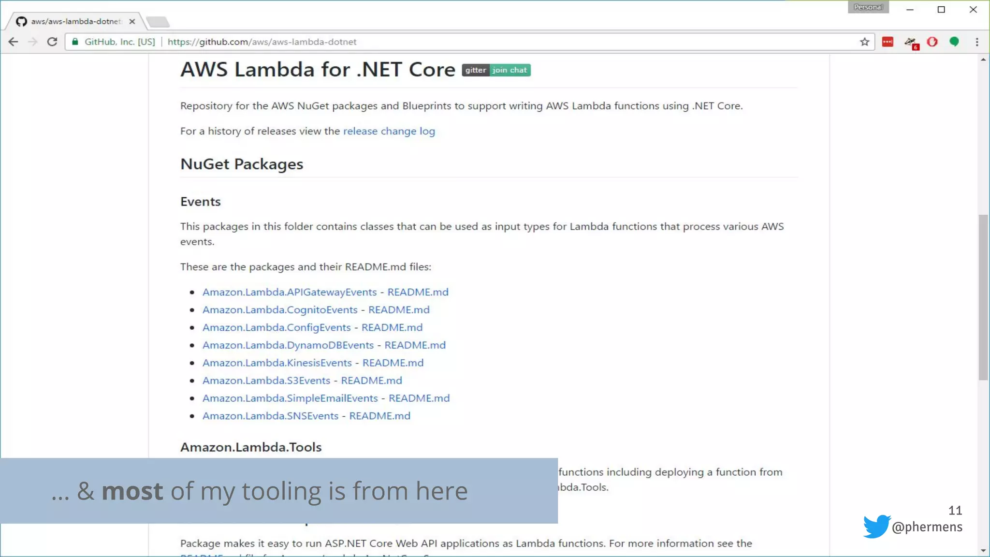Viewport: 990px width, 557px height.
Task: Click the secure padlock site info
Action: (75, 42)
